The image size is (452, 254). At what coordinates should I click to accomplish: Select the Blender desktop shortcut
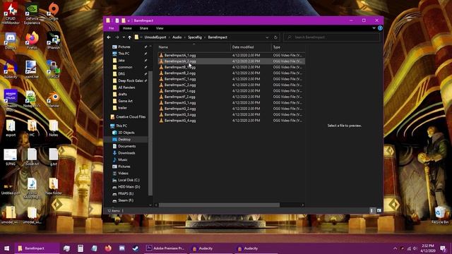pyautogui.click(x=54, y=99)
